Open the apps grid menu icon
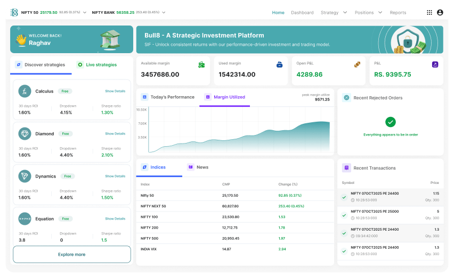The image size is (454, 278). (429, 12)
